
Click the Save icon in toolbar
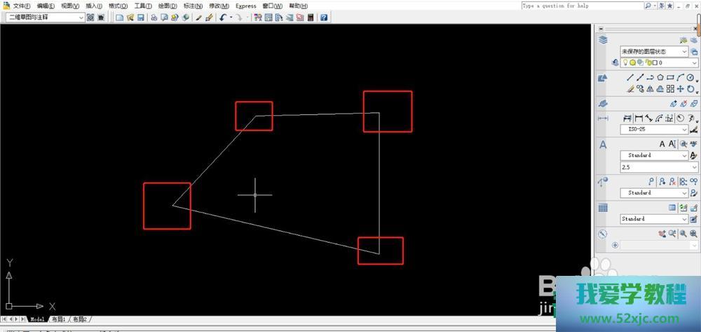tap(140, 18)
